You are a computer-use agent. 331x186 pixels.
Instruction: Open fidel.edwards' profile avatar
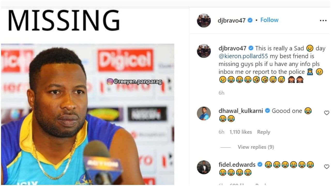pyautogui.click(x=204, y=167)
